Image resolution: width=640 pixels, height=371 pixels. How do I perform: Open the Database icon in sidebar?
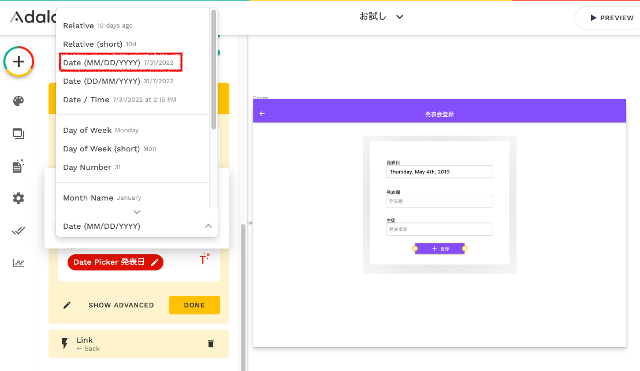coord(18,166)
